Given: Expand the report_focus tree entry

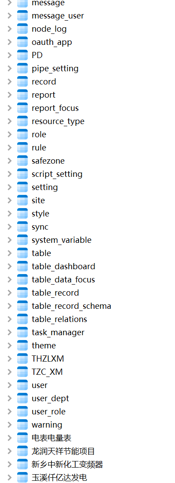Looking at the screenshot, I should pos(10,108).
